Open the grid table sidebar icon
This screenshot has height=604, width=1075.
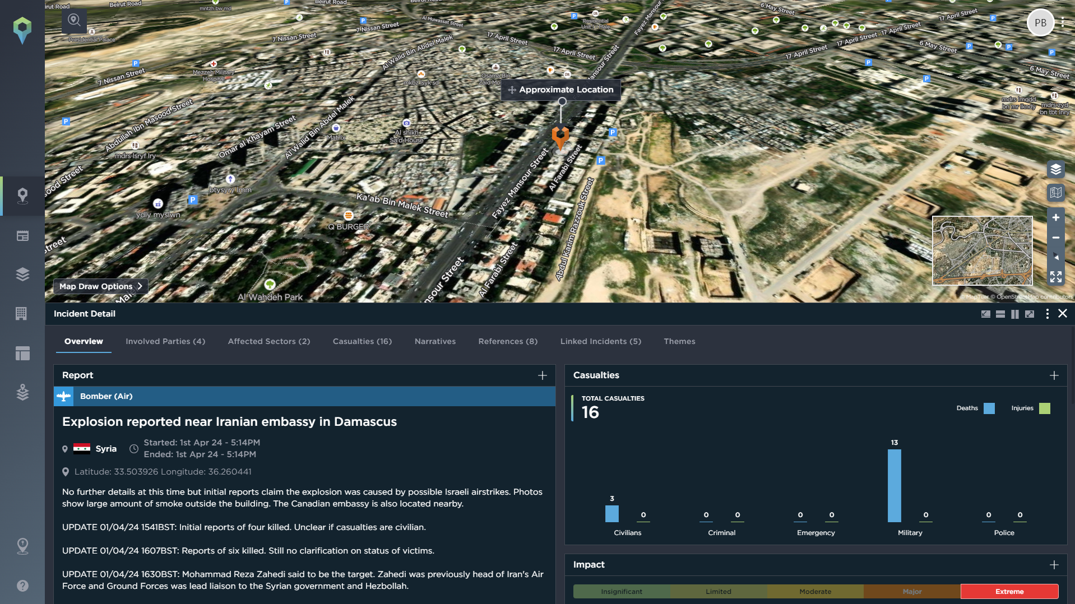(21, 313)
